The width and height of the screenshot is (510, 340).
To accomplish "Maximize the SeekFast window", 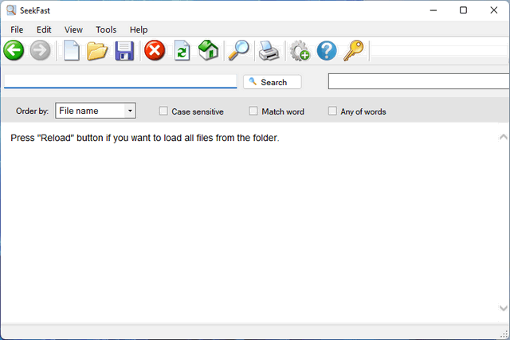I will (463, 10).
